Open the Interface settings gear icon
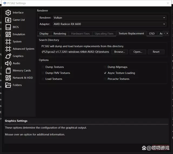This screenshot has height=154, width=173. [8, 13]
